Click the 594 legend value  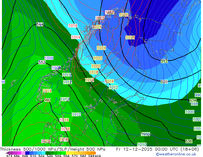coord(91,156)
